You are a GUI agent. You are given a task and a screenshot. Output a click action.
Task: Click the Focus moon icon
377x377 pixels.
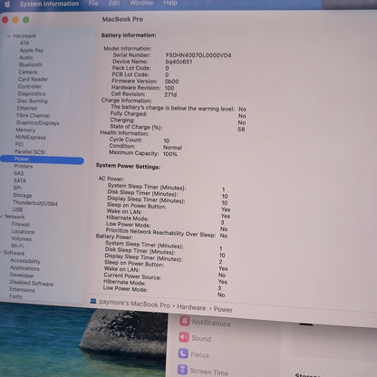pos(183,353)
